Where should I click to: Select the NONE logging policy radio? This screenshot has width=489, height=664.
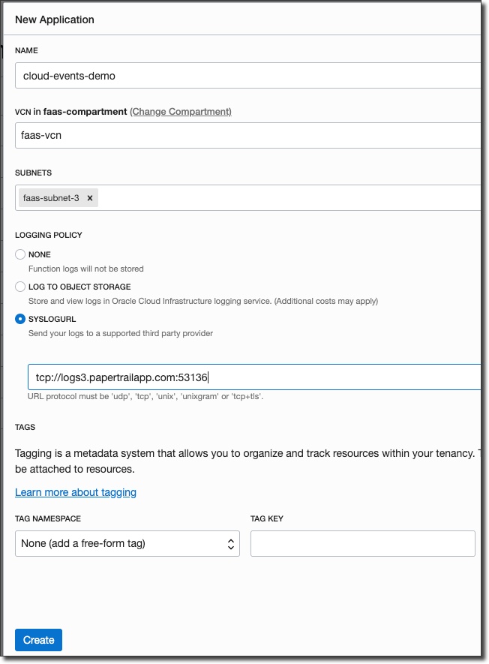coord(20,254)
